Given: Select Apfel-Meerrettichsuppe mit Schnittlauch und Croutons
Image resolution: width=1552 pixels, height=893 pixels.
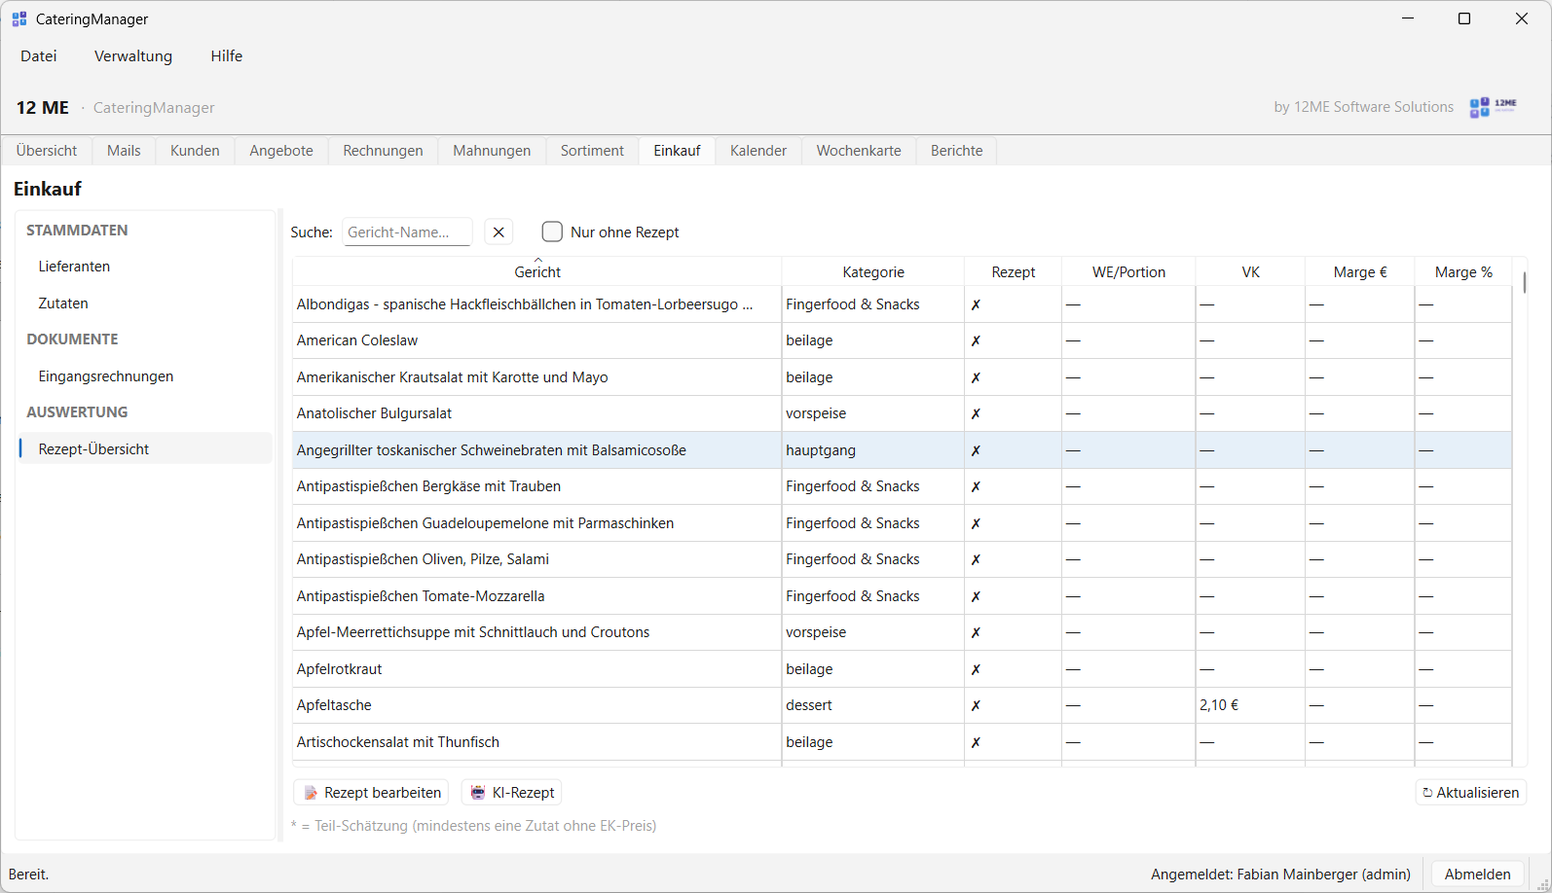Looking at the screenshot, I should pos(902,632).
